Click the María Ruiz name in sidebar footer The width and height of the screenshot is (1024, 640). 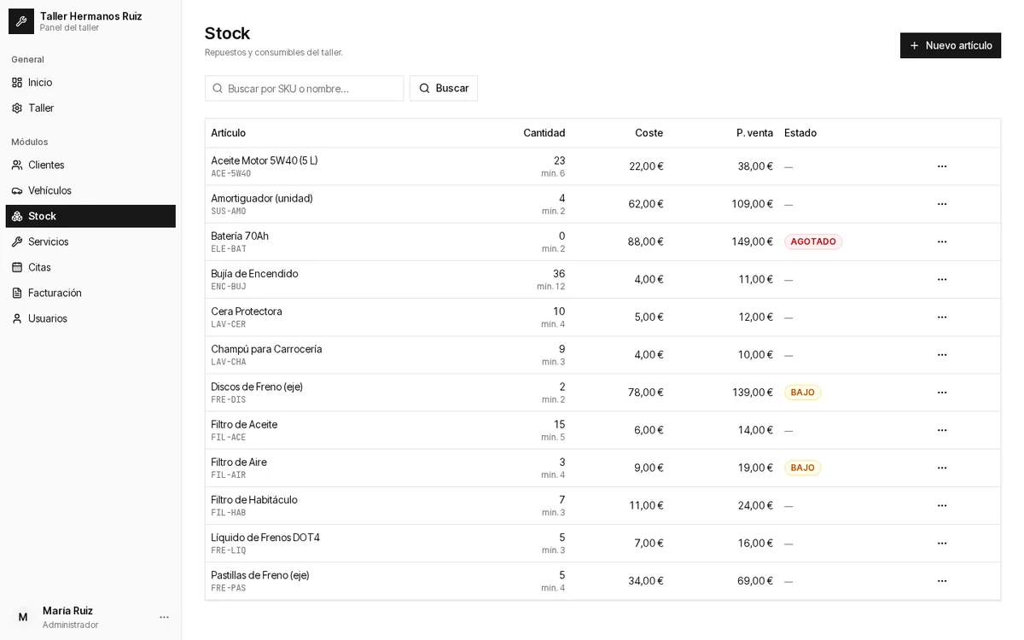(x=67, y=611)
